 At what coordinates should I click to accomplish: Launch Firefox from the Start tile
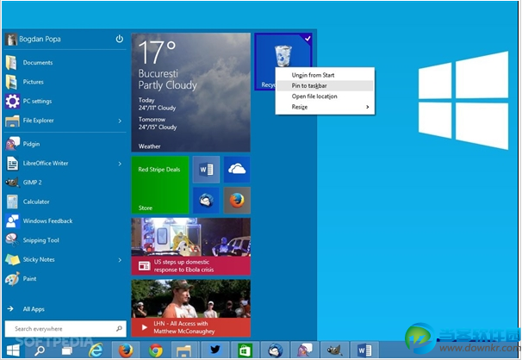click(237, 201)
